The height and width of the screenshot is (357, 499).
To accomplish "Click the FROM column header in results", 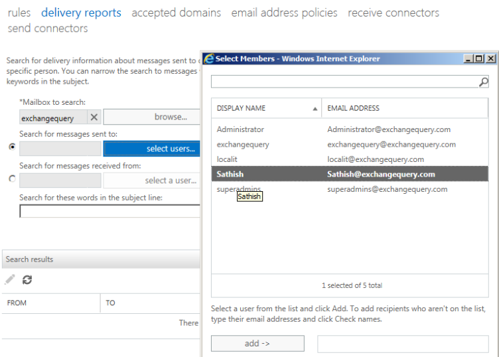I will tap(51, 303).
